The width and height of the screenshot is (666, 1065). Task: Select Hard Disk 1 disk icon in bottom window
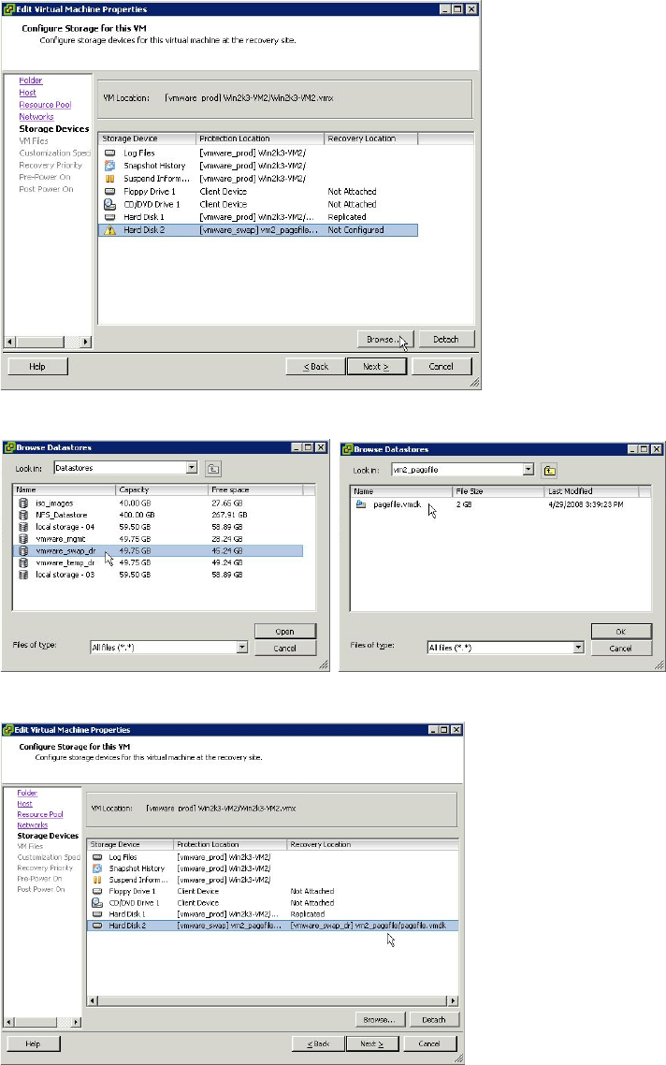click(97, 914)
